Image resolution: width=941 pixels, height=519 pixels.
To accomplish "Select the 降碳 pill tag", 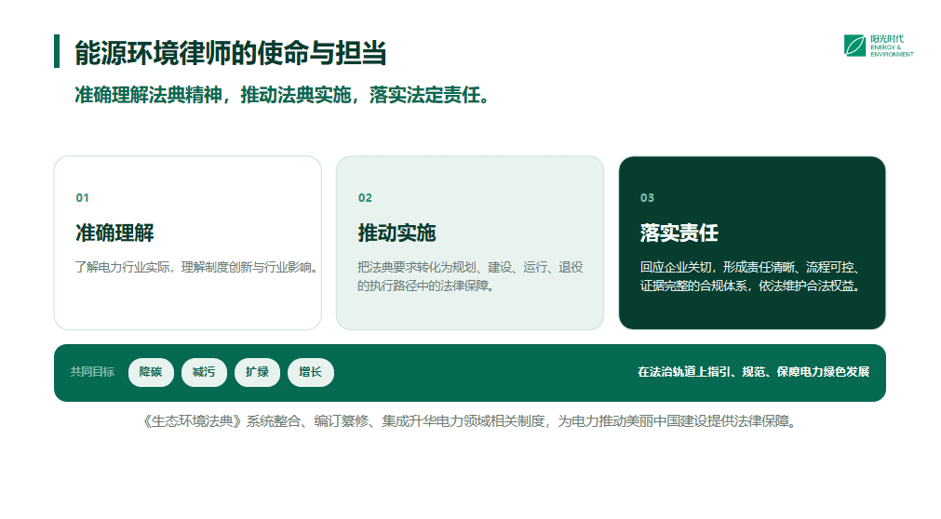I will coord(151,372).
